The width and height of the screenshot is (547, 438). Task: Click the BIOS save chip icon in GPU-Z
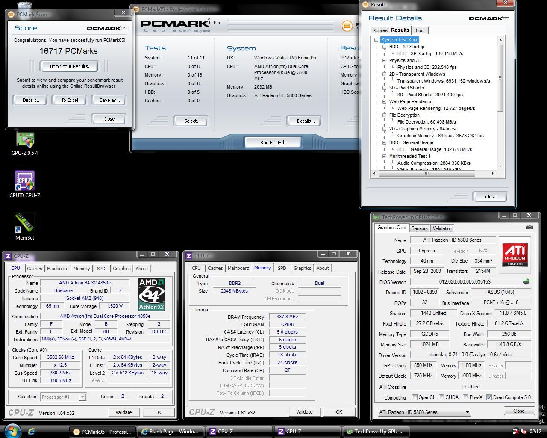(526, 282)
